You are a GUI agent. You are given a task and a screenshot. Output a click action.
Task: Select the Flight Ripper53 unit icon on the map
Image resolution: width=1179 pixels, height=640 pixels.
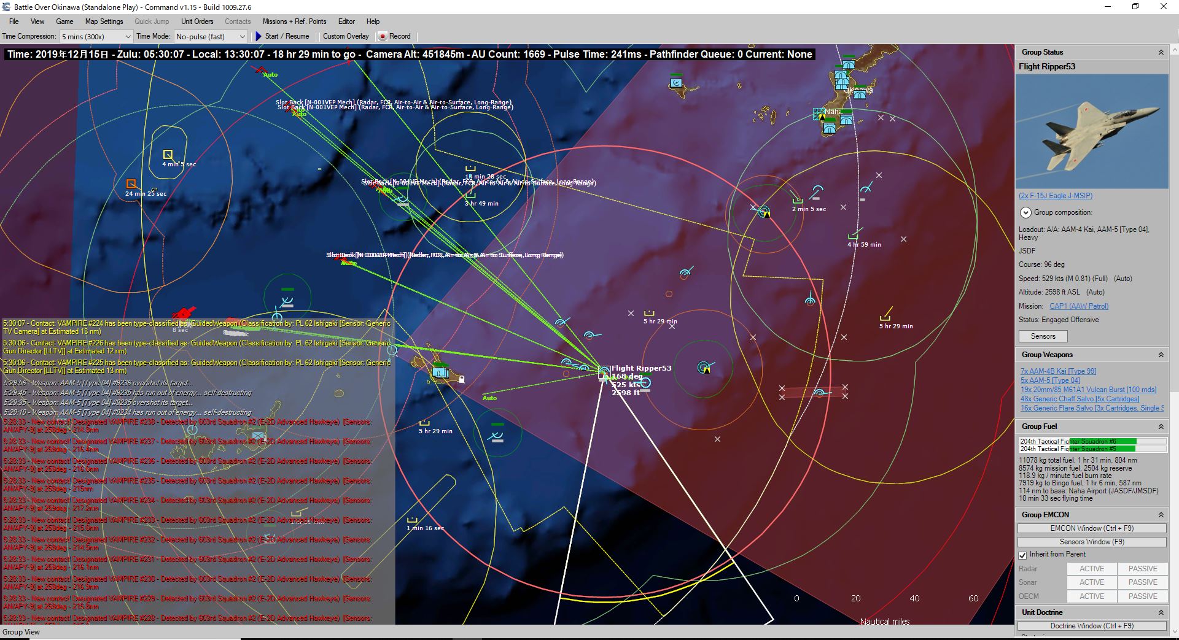[x=604, y=371]
